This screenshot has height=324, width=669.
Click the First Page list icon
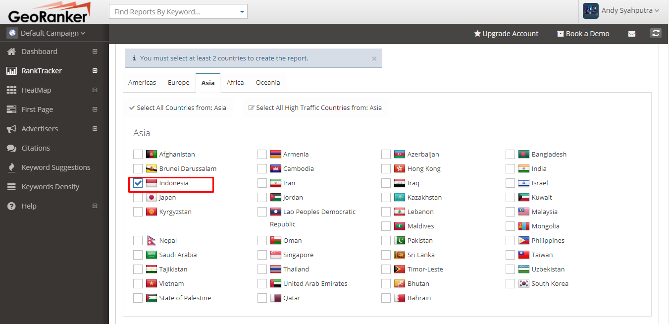coord(11,109)
